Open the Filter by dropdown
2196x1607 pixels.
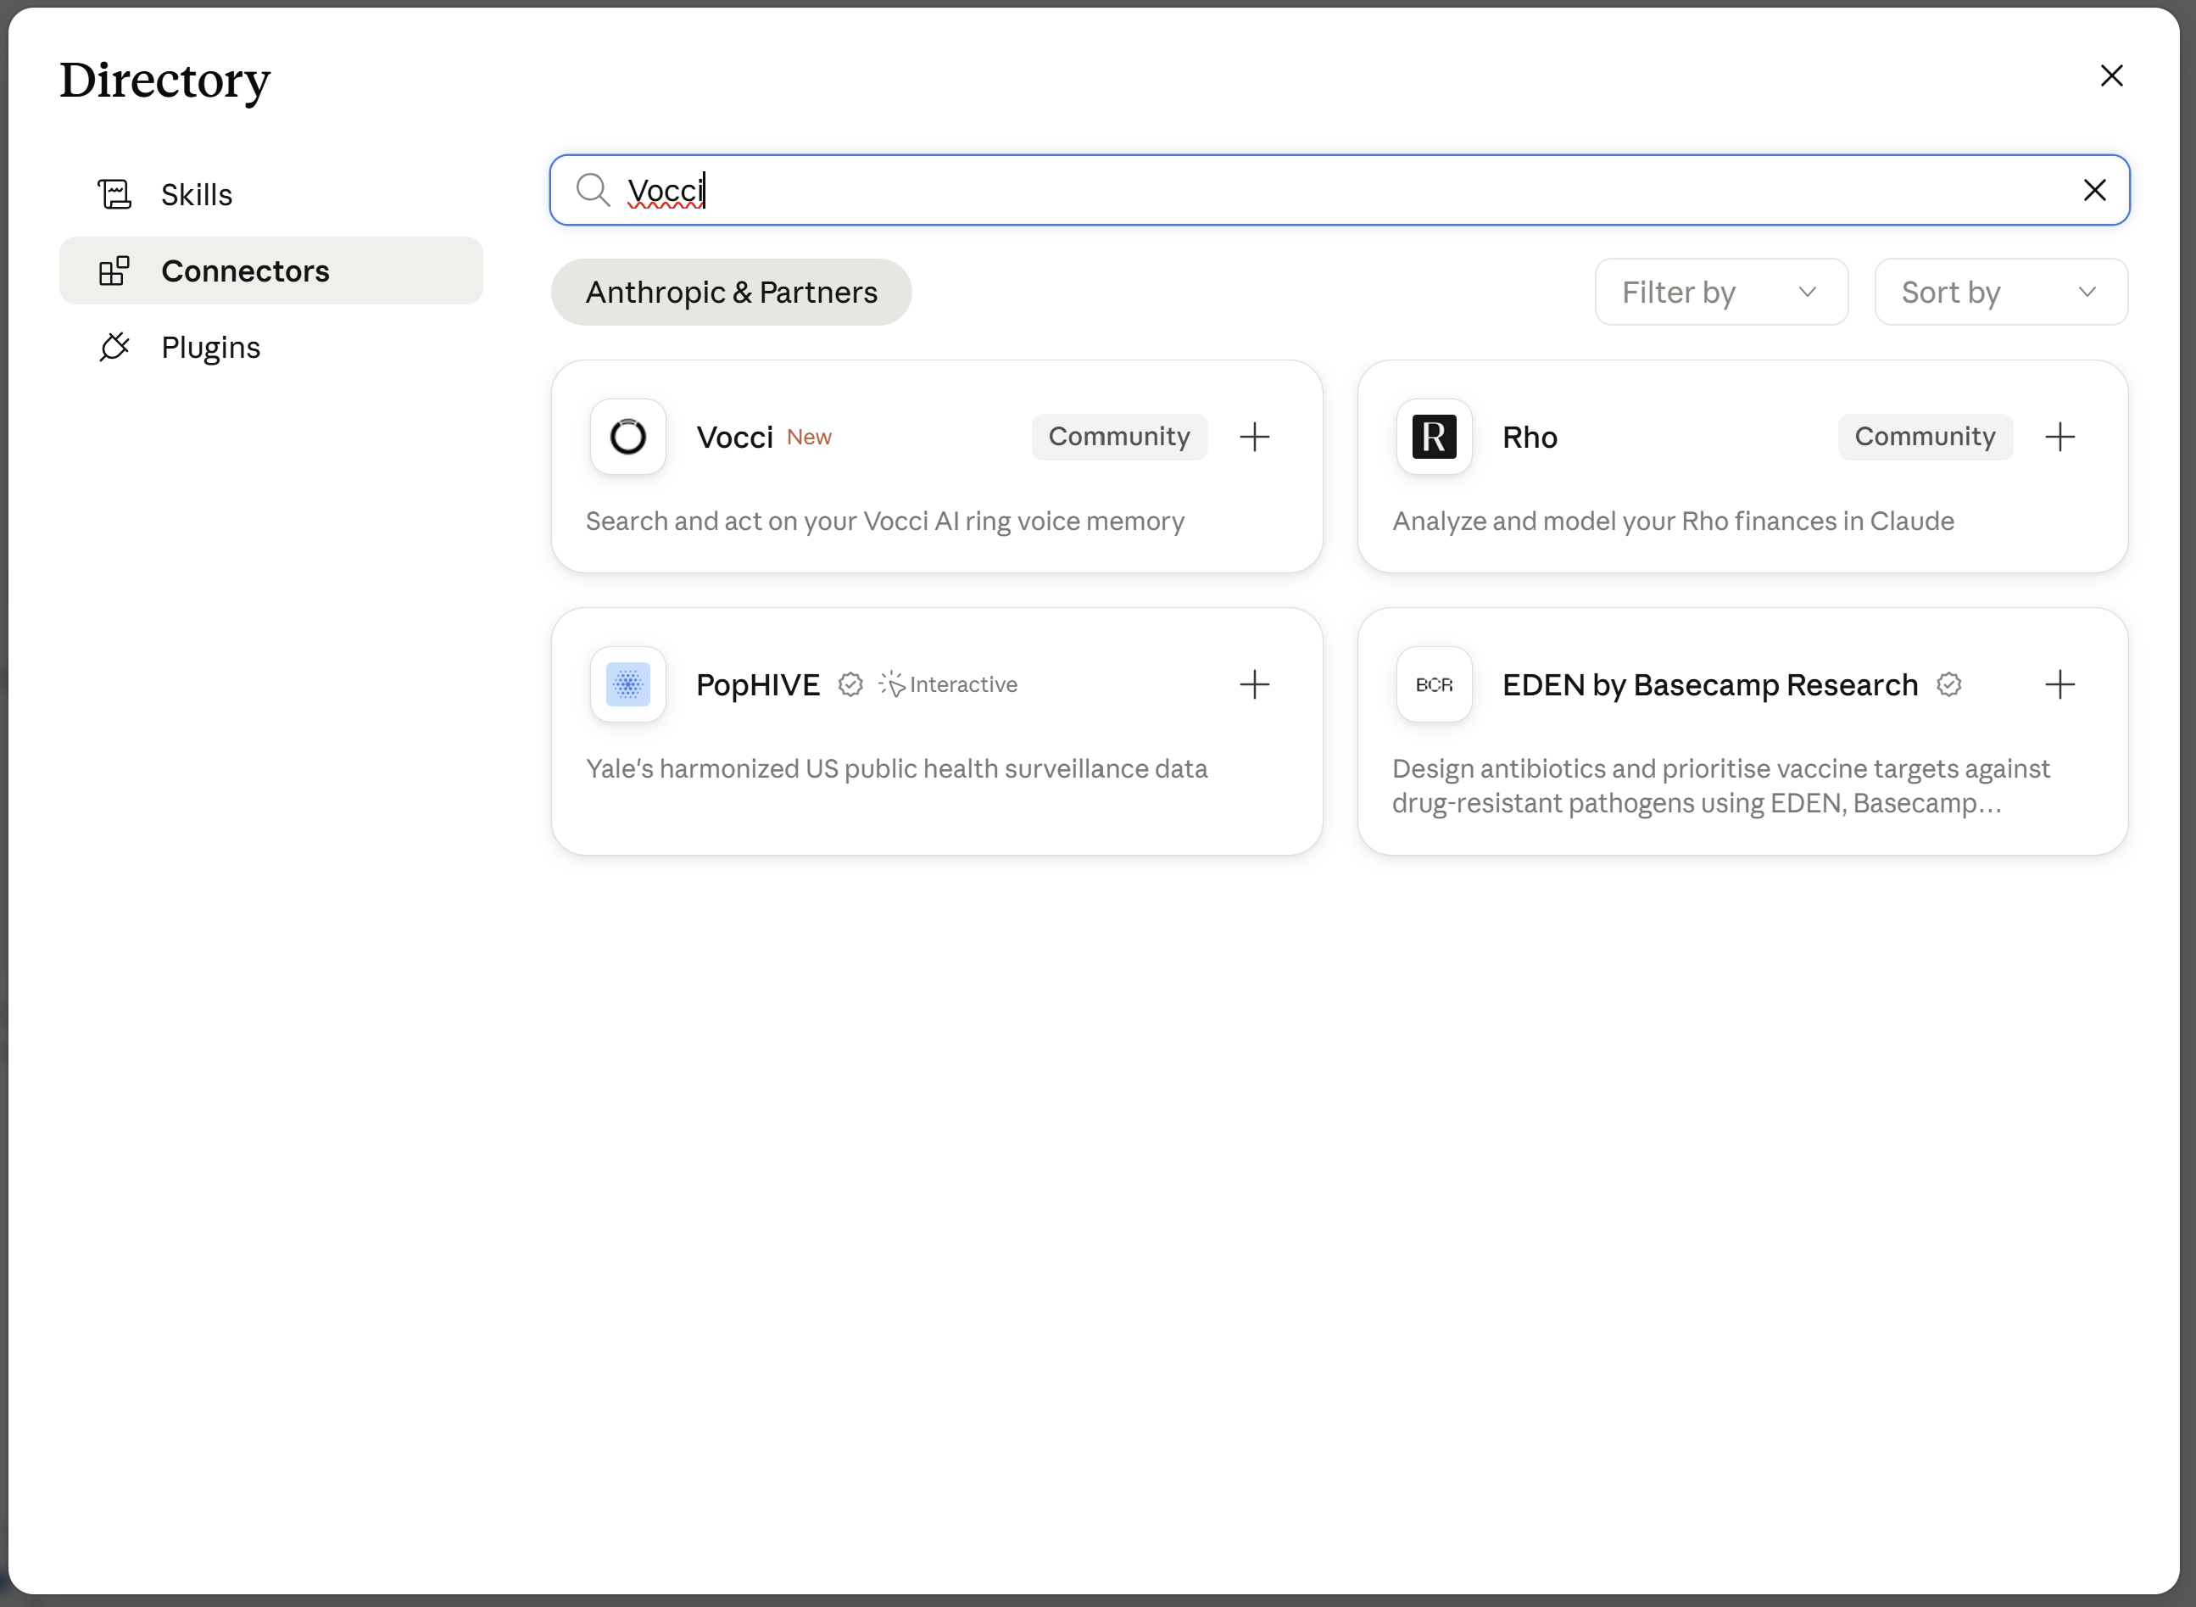(x=1720, y=292)
